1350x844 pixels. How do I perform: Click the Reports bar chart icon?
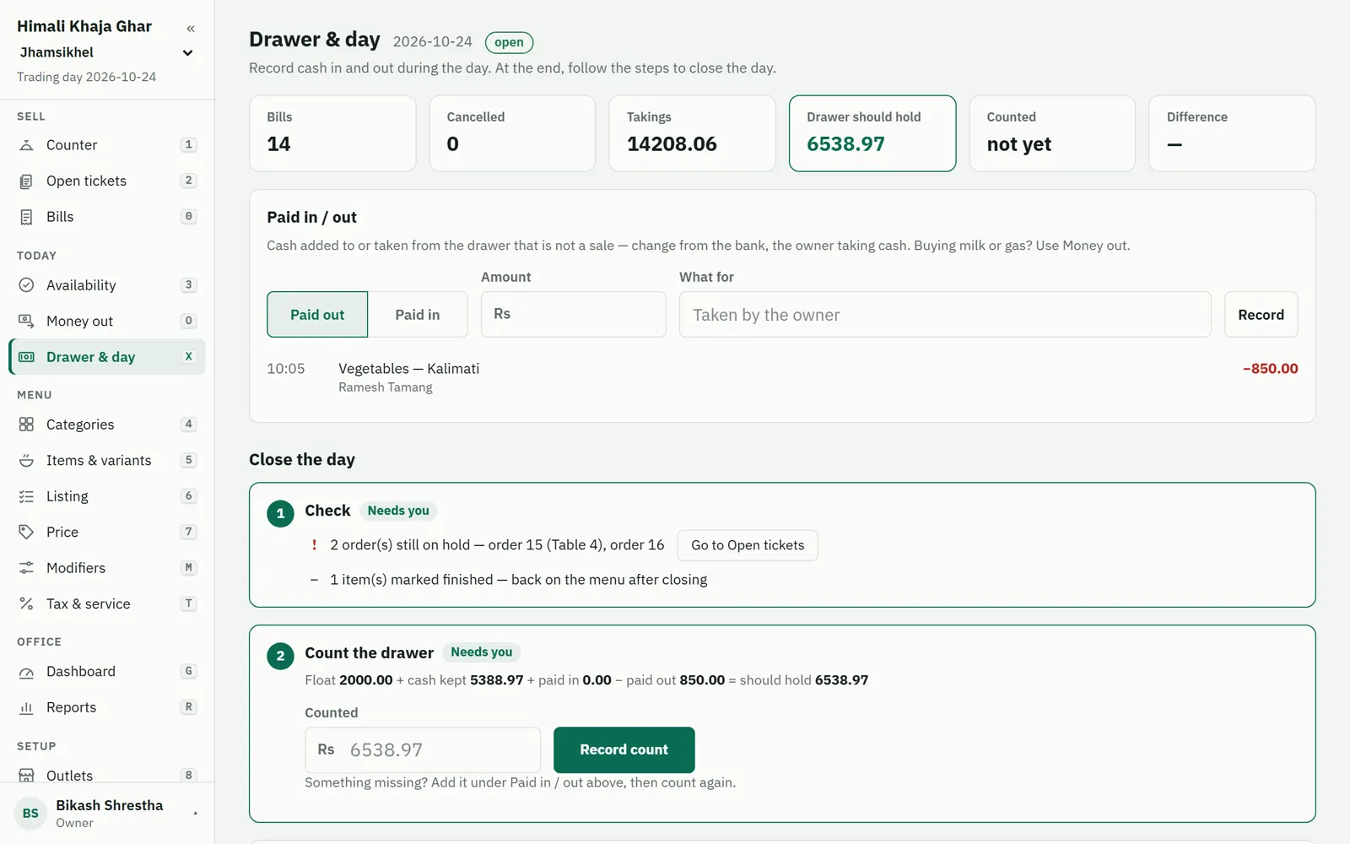(26, 707)
